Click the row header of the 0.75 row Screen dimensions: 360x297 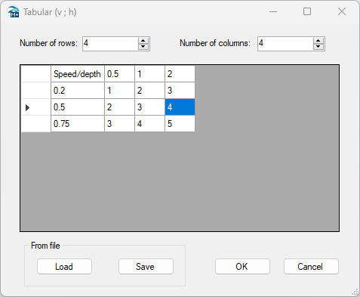(36, 124)
